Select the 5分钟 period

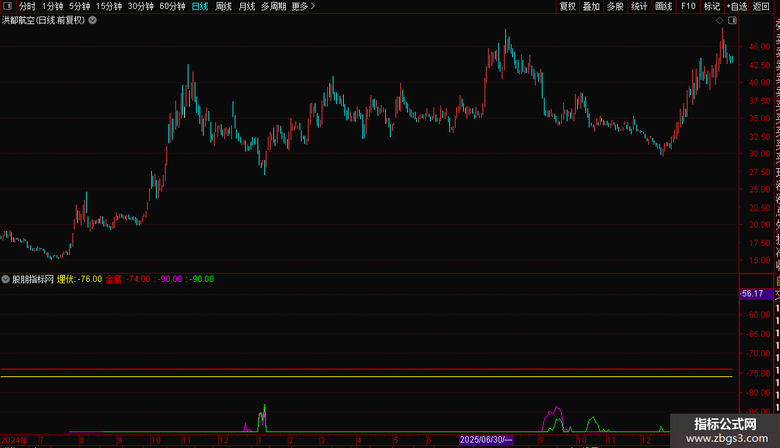pos(79,6)
